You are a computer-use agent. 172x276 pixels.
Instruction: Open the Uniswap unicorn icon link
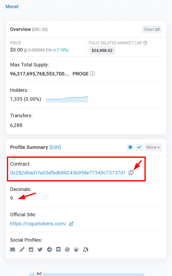pos(85,250)
